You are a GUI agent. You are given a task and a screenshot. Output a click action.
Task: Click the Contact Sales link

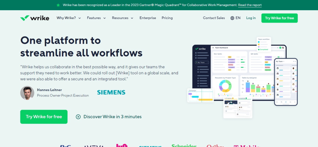click(214, 18)
